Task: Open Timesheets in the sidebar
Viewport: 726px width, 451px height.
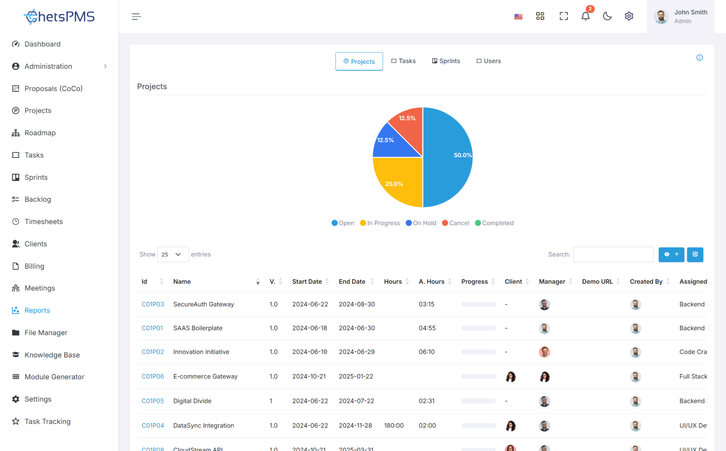Action: click(44, 221)
